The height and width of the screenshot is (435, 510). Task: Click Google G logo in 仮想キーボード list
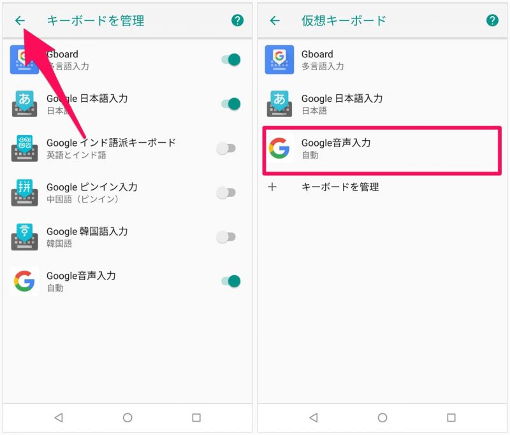coord(279,148)
